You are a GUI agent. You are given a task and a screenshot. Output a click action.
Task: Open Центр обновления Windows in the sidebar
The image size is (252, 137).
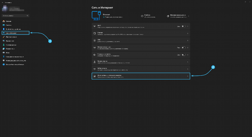15,65
